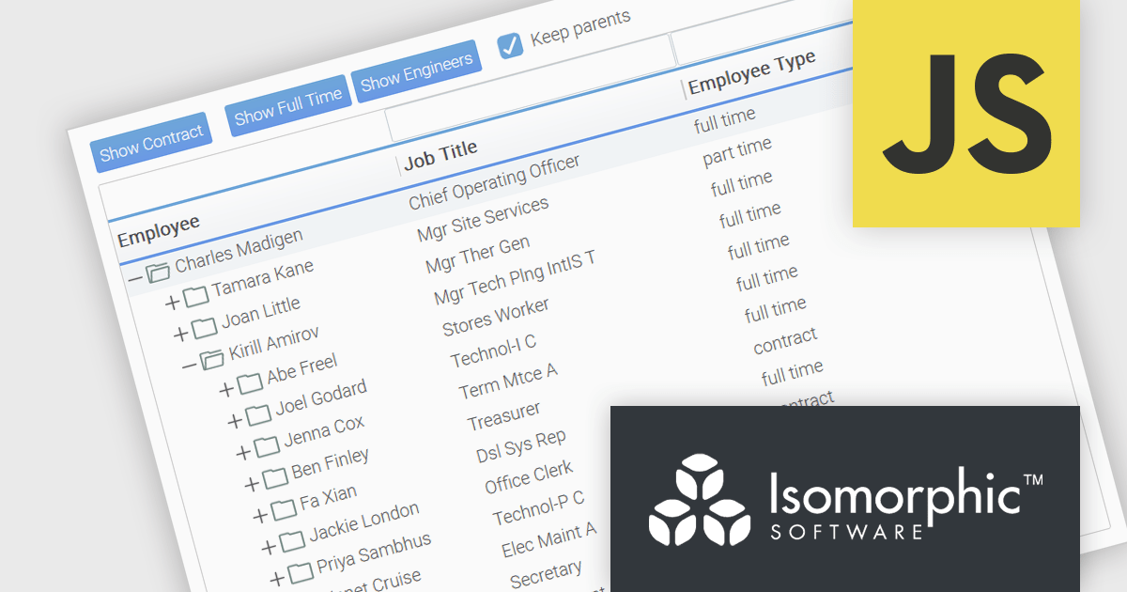The height and width of the screenshot is (592, 1127).
Task: Select the Priya Sambhus row name
Action: click(374, 554)
